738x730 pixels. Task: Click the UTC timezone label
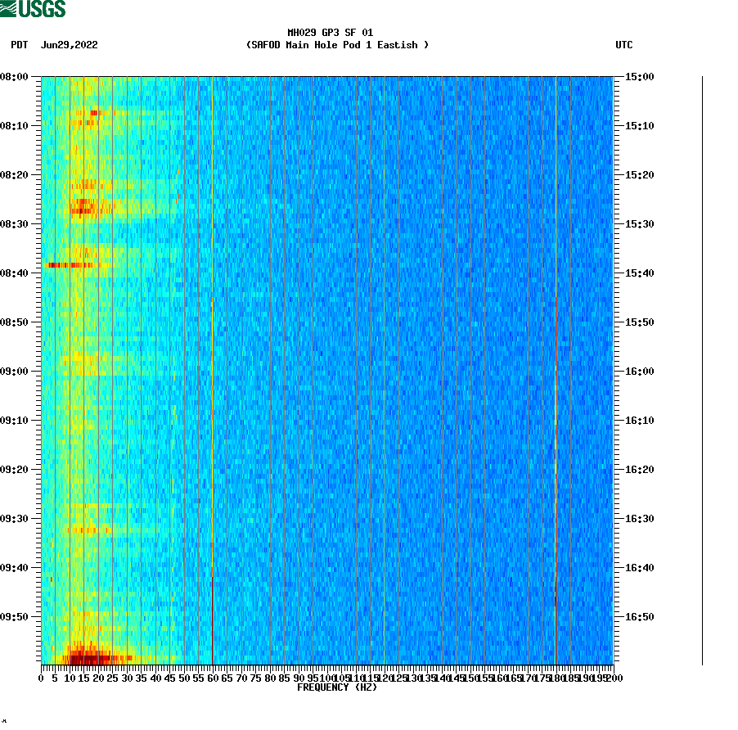(x=625, y=46)
